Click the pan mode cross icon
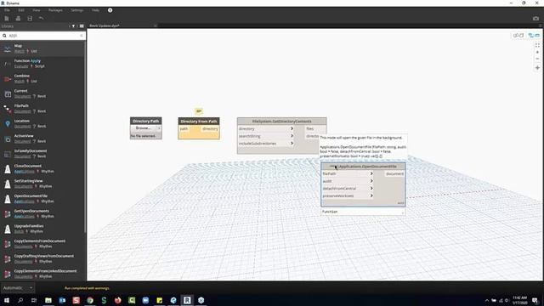The height and width of the screenshot is (306, 544). click(537, 68)
